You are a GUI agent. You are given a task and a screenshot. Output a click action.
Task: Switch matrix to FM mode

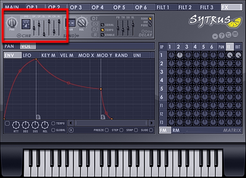point(165,130)
